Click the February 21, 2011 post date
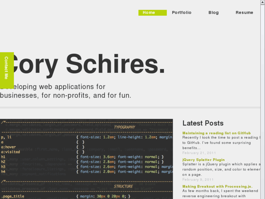Viewport: 265px width, 199px height. pyautogui.click(x=199, y=153)
